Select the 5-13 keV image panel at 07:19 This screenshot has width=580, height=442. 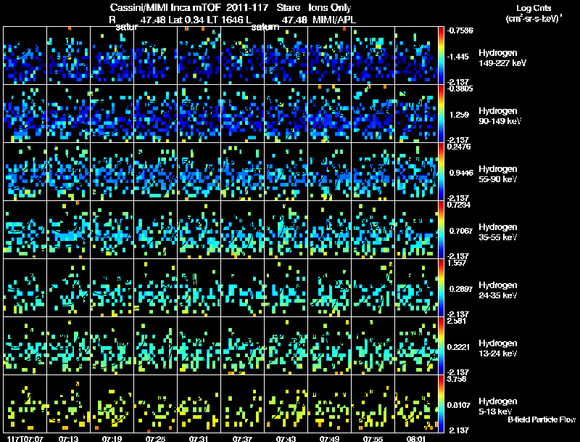click(x=112, y=404)
